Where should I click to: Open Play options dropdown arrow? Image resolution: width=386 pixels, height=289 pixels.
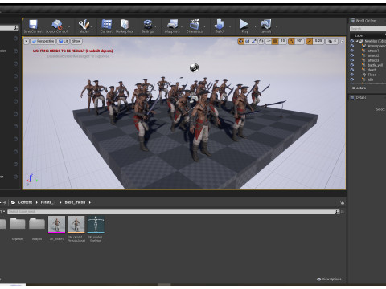click(x=255, y=26)
